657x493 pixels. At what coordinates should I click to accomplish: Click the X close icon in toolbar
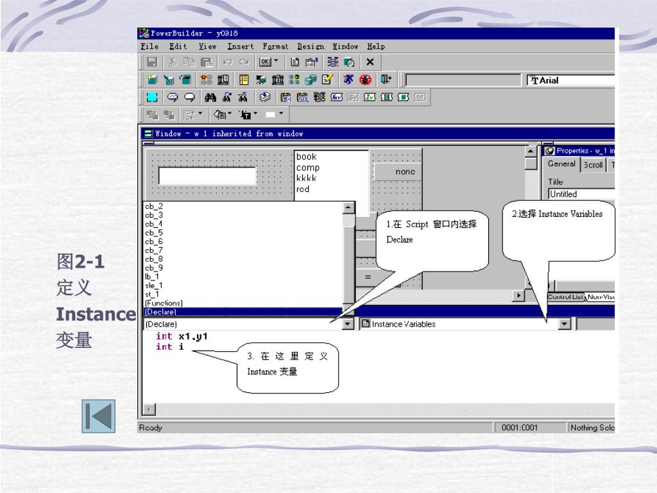[370, 62]
